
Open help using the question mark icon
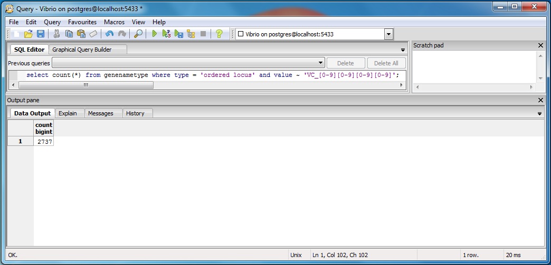click(219, 34)
